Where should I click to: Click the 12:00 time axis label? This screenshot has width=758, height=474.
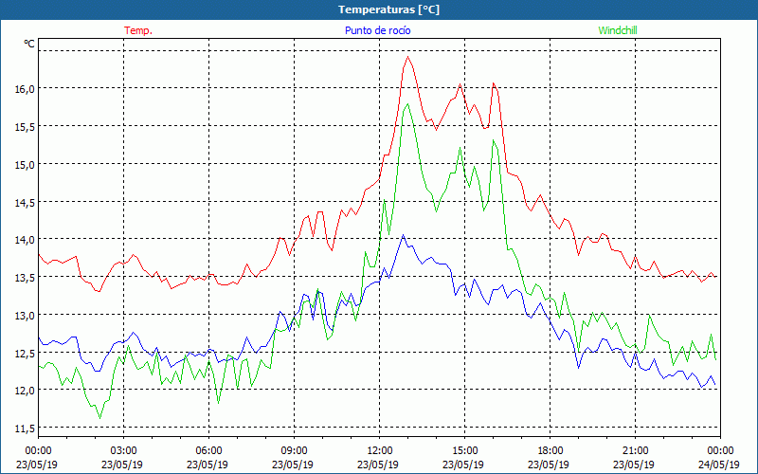(380, 451)
